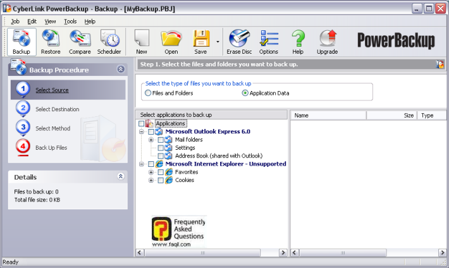Collapse the Details panel
This screenshot has width=449, height=268.
(x=121, y=177)
